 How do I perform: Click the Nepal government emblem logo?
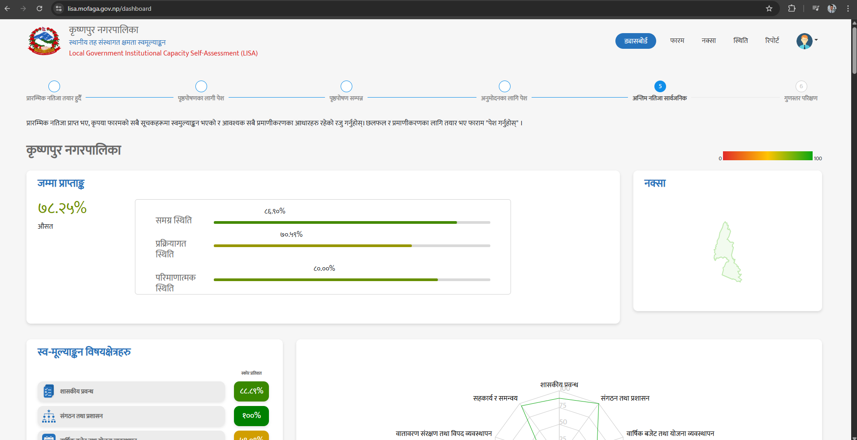pos(44,41)
